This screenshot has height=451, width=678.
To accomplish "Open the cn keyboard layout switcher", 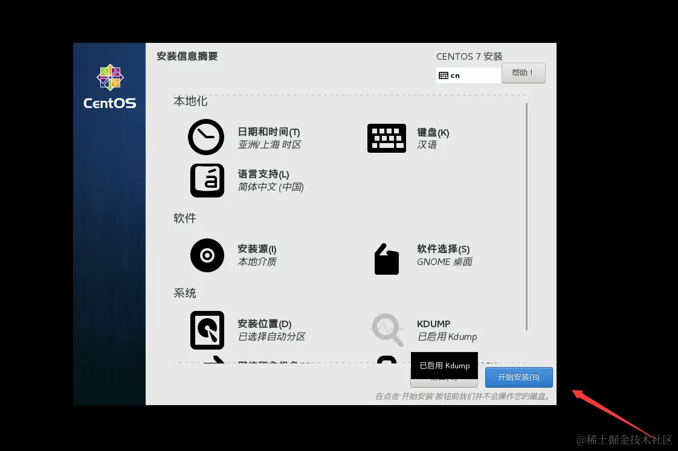I will coord(468,75).
